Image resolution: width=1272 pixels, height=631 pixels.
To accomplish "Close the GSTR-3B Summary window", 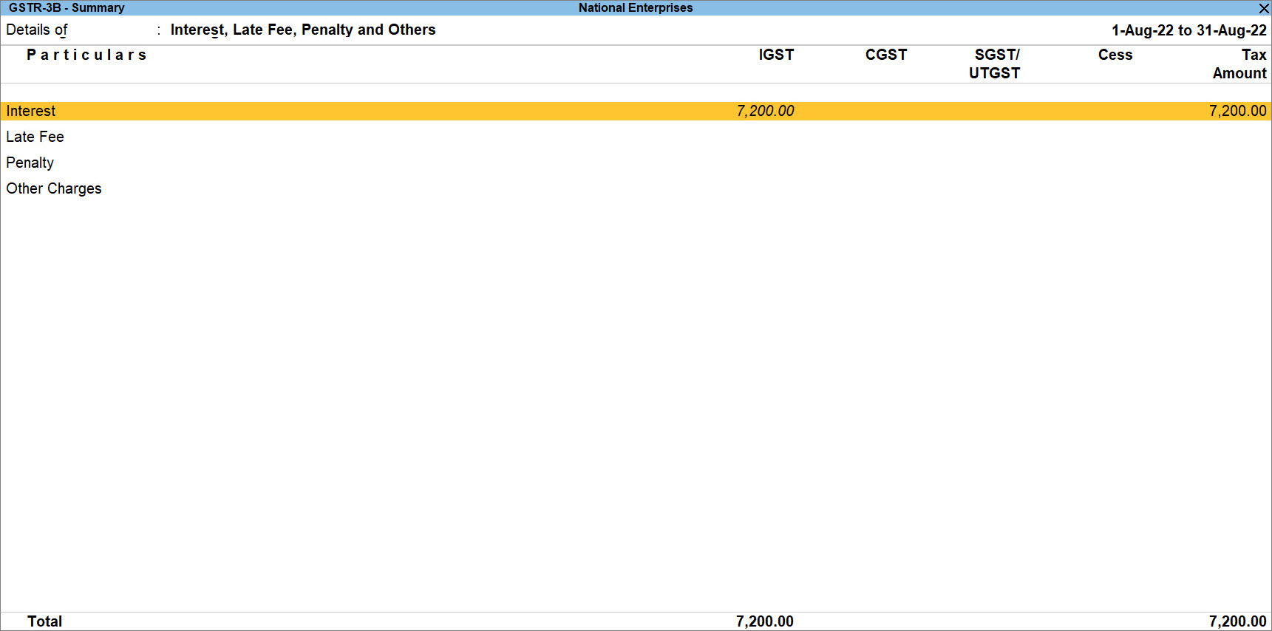I will [1263, 8].
